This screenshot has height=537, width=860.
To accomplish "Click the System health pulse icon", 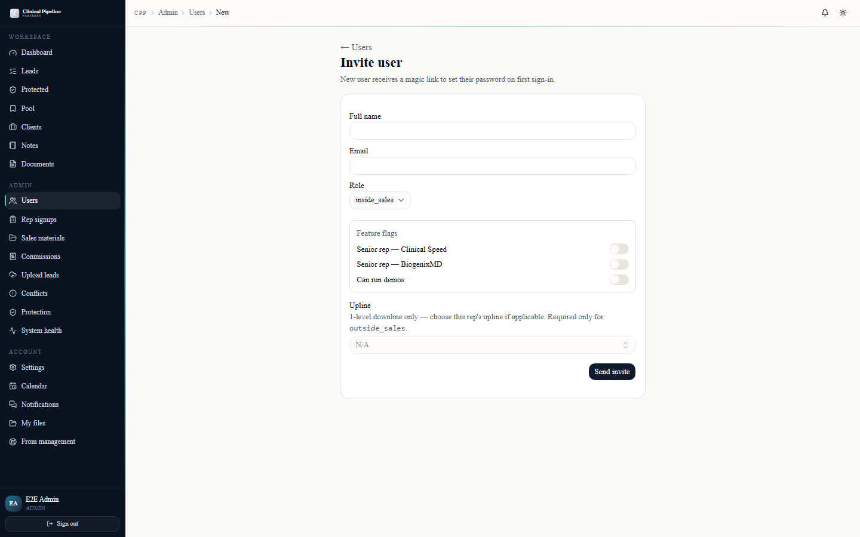I will (13, 331).
